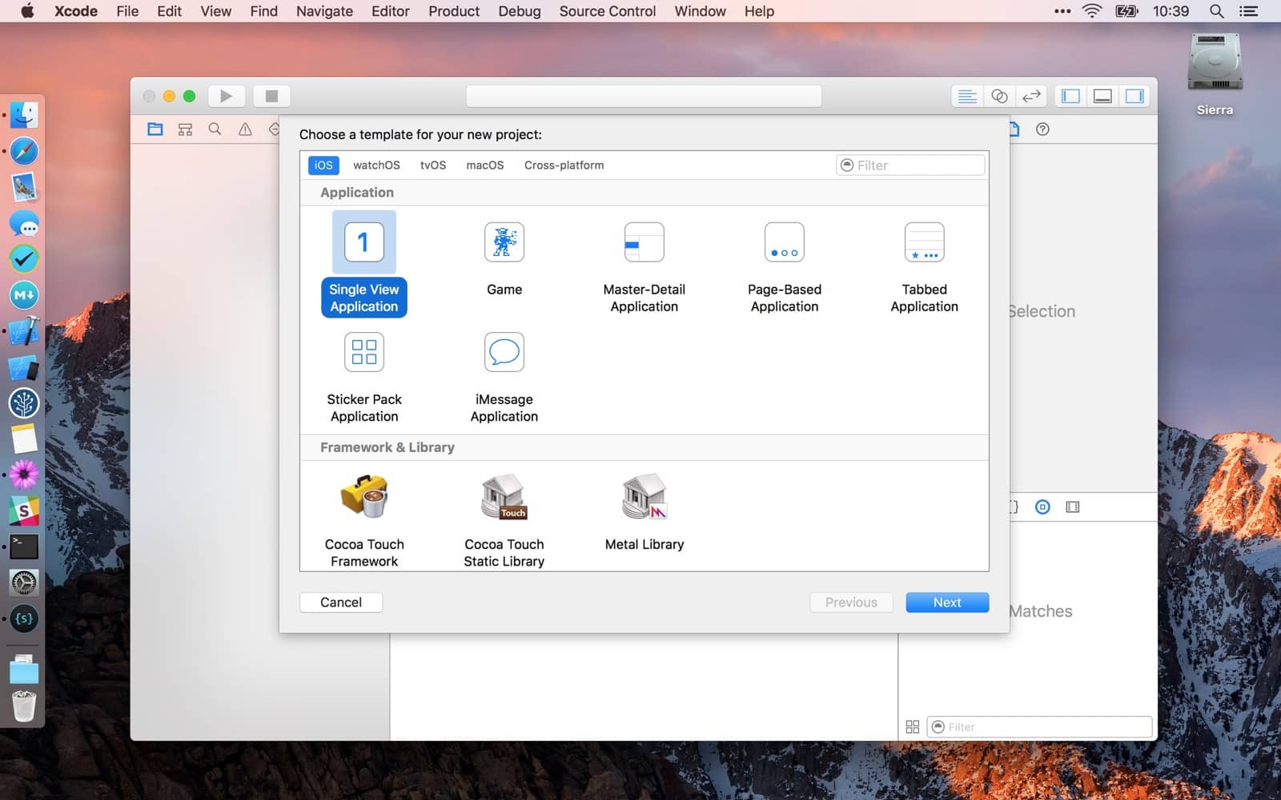Choose the Sticker Pack Application template
The image size is (1281, 800).
(x=364, y=353)
